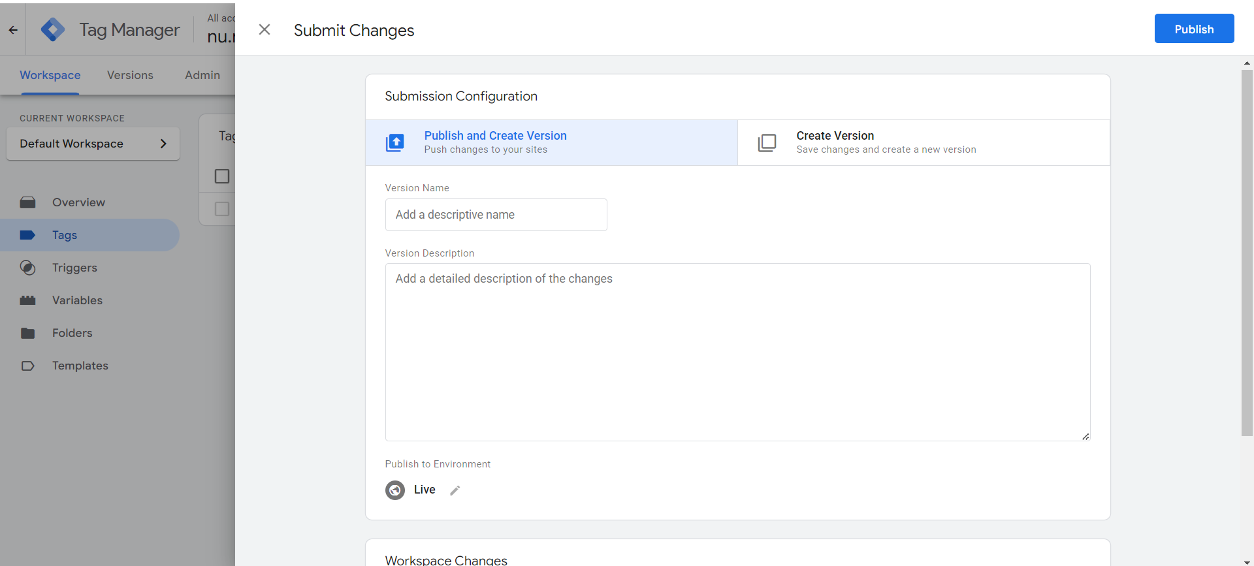The height and width of the screenshot is (566, 1254).
Task: Focus the Version Name input field
Action: click(x=496, y=215)
